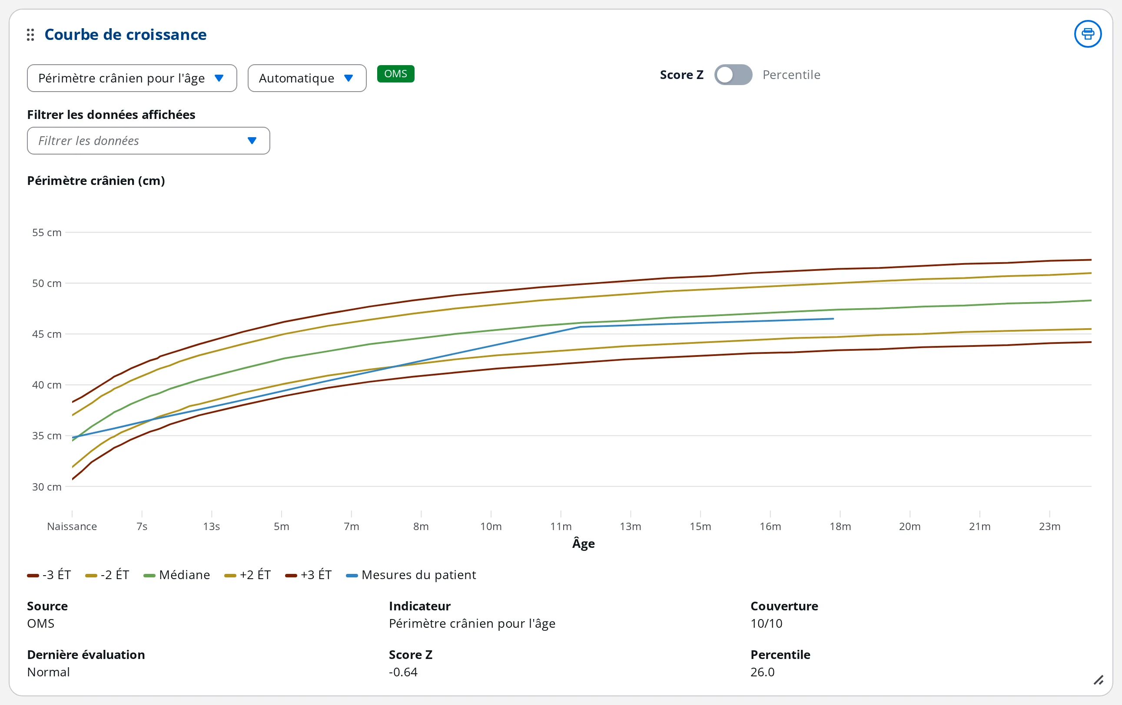Select the Score Z label option
This screenshot has height=705, width=1122.
pyautogui.click(x=681, y=75)
